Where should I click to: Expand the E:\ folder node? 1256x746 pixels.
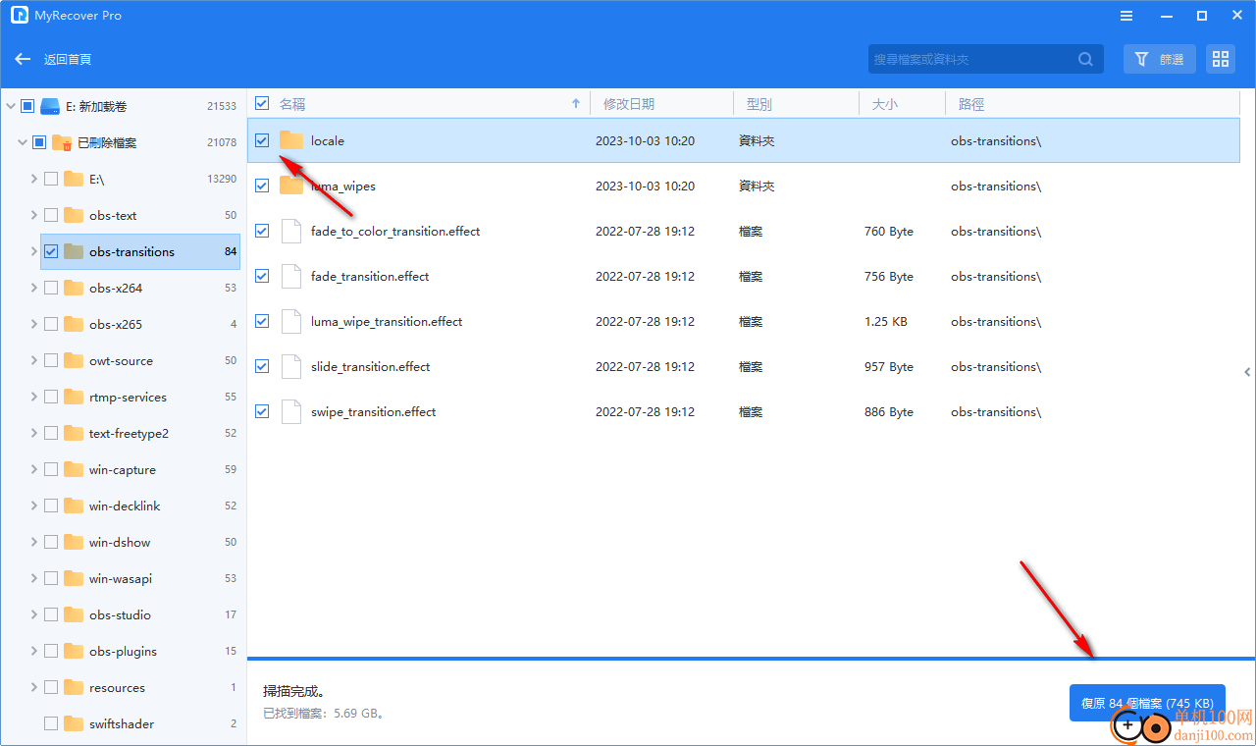(x=33, y=179)
